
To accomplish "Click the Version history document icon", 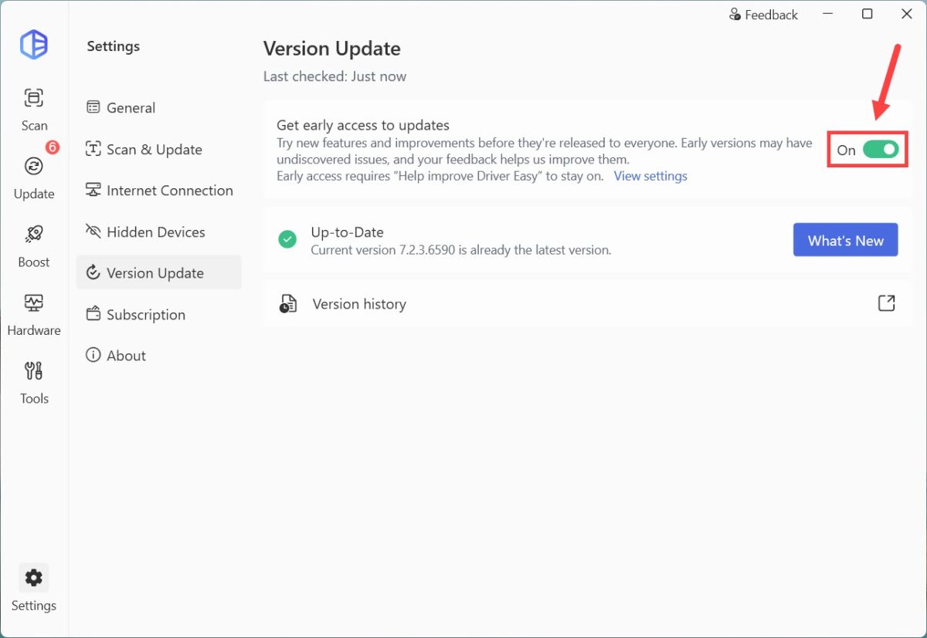I will click(287, 304).
